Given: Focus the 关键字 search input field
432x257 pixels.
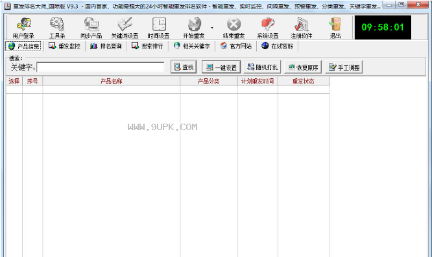Looking at the screenshot, I should coord(101,67).
